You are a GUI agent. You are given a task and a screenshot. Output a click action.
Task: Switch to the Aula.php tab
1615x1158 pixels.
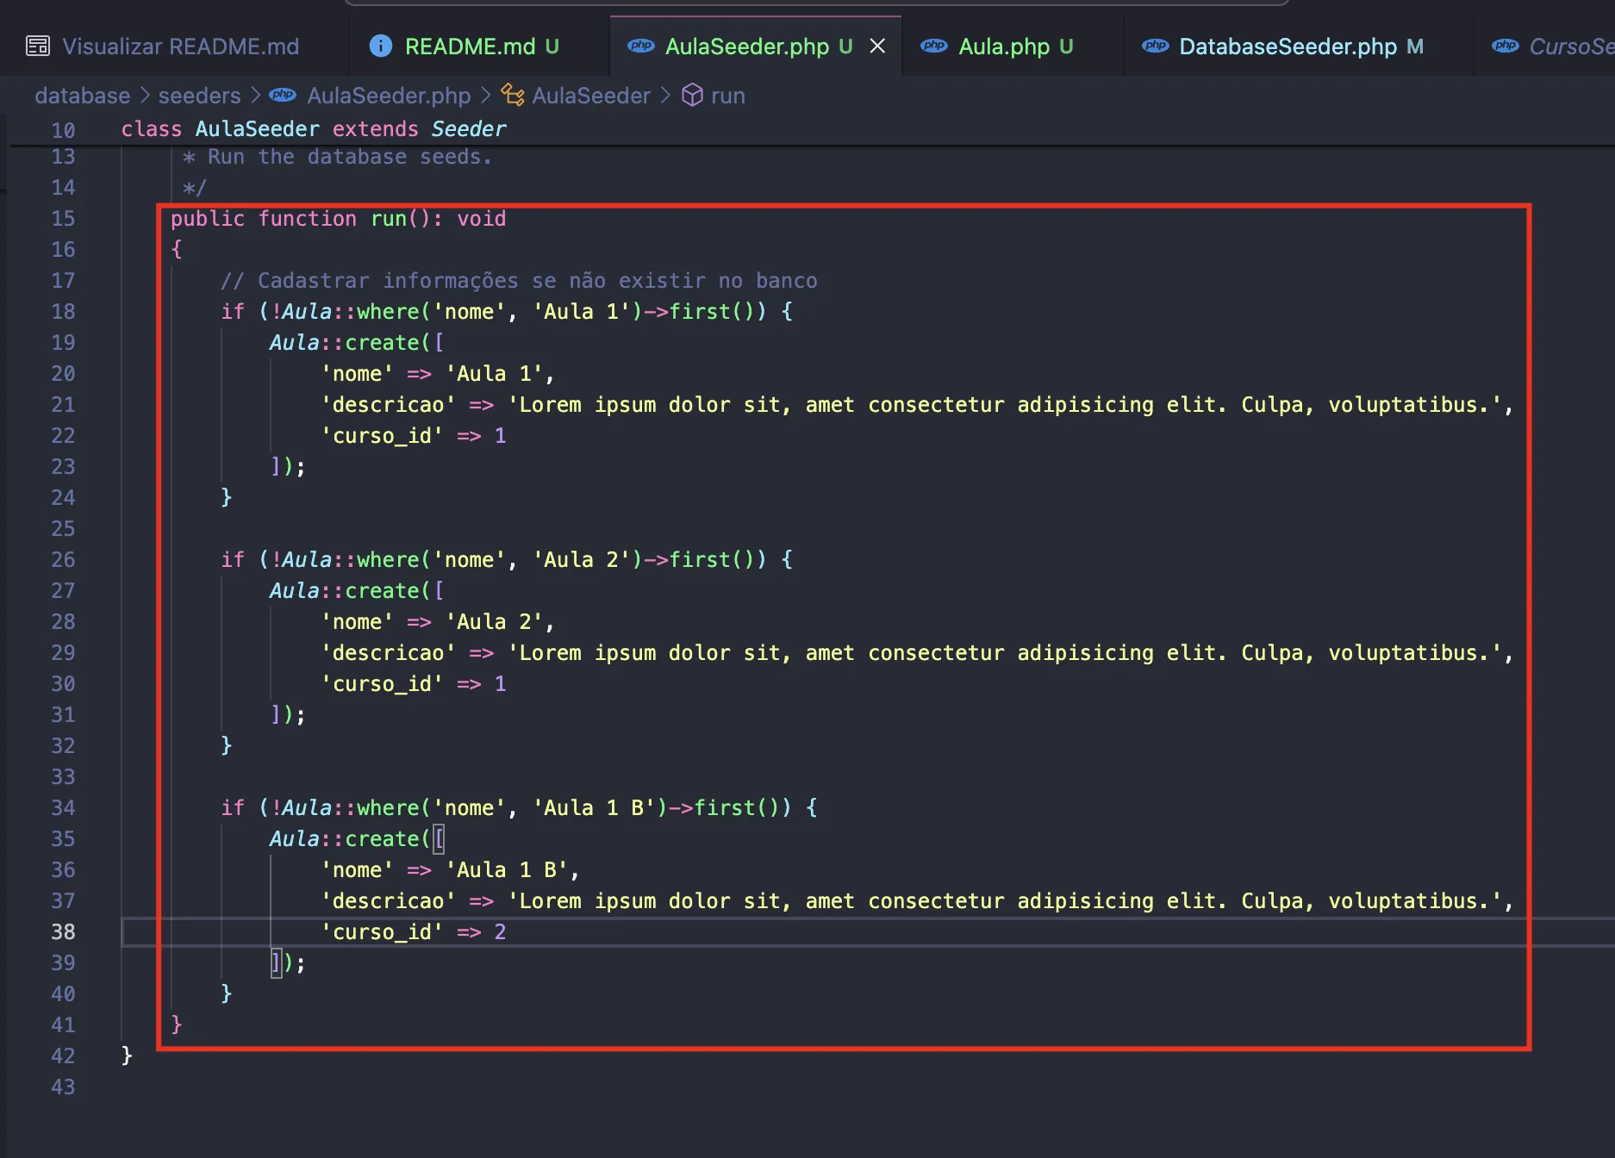click(1004, 47)
